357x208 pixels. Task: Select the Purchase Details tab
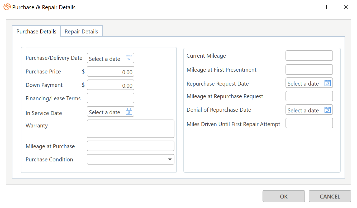coord(36,31)
